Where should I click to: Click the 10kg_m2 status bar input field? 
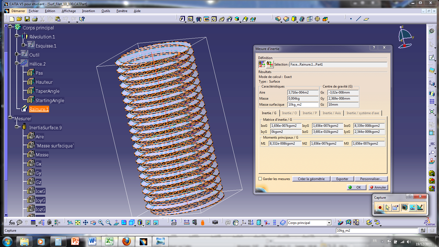377,231
